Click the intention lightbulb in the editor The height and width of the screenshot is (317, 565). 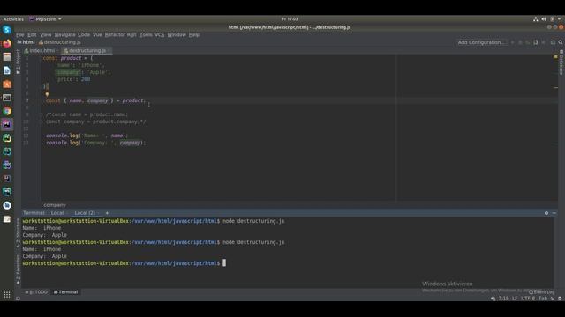47,95
